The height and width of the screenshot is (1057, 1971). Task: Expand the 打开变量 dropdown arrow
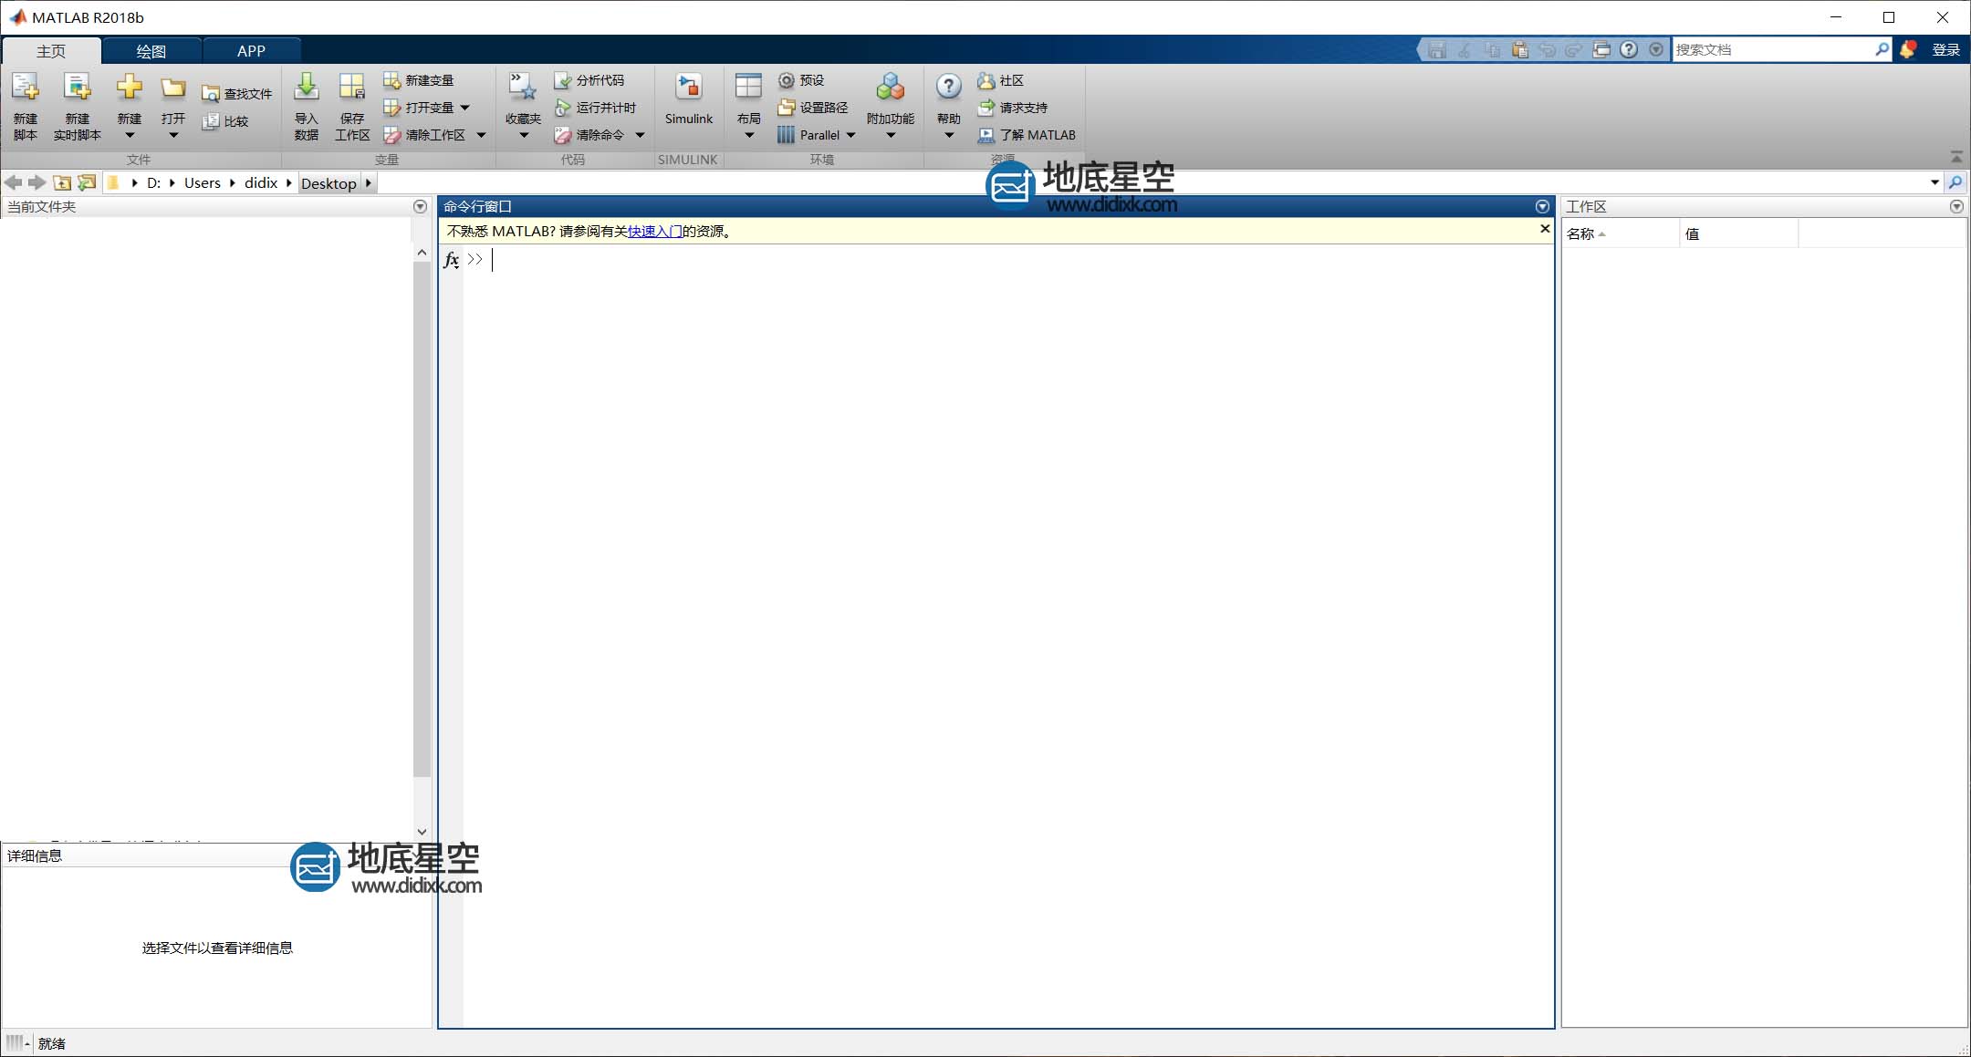(x=465, y=108)
